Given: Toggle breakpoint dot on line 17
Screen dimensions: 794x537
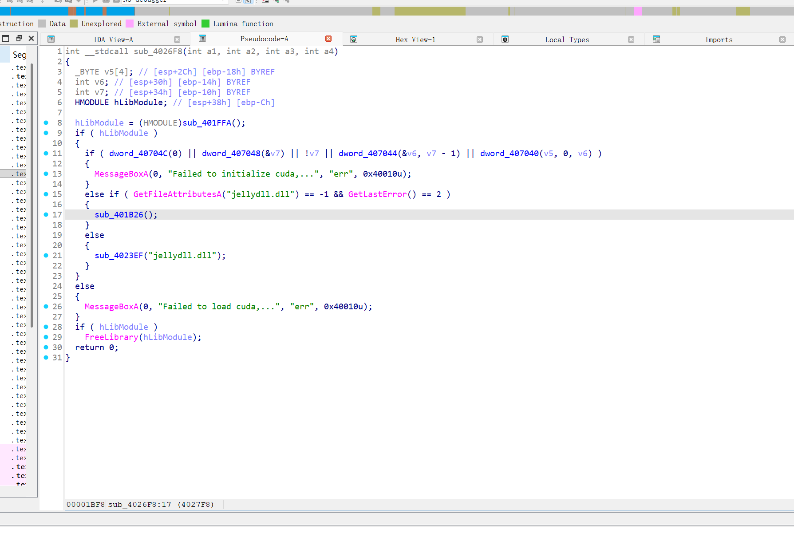Looking at the screenshot, I should click(x=46, y=215).
